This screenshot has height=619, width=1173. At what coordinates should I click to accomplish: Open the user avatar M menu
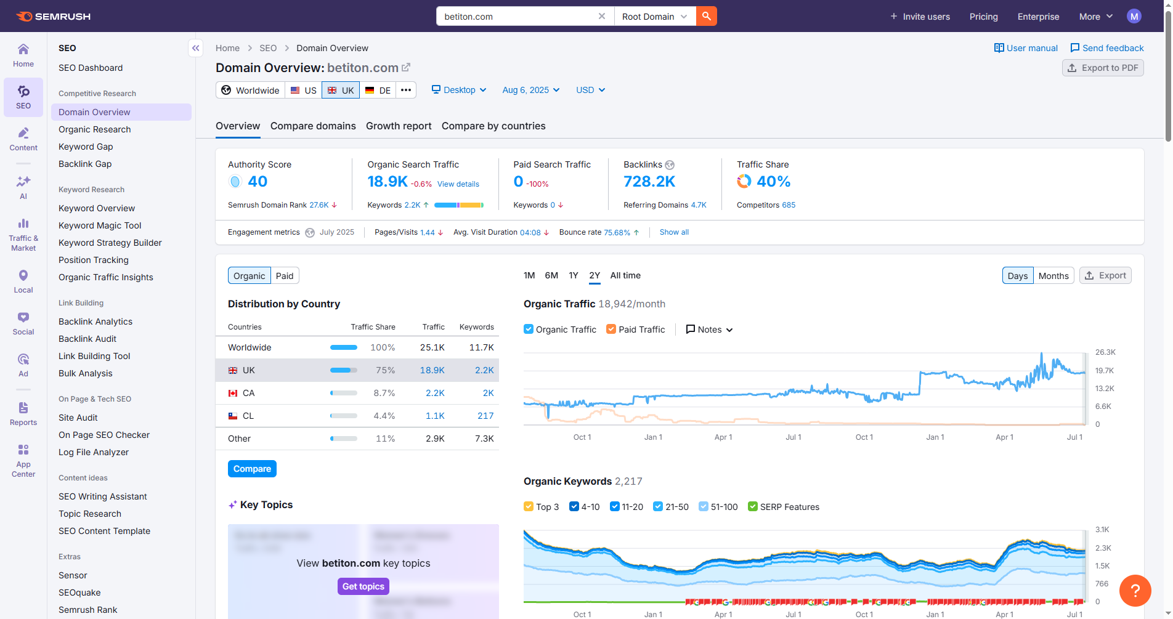(1134, 16)
